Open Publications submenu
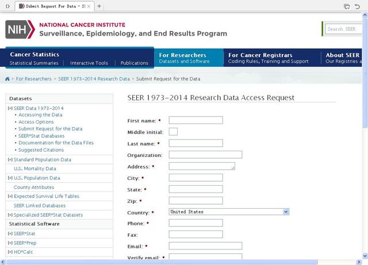The image size is (368, 265). pos(135,63)
